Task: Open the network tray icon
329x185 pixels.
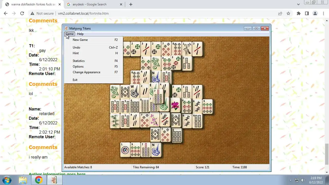Action: tap(297, 180)
